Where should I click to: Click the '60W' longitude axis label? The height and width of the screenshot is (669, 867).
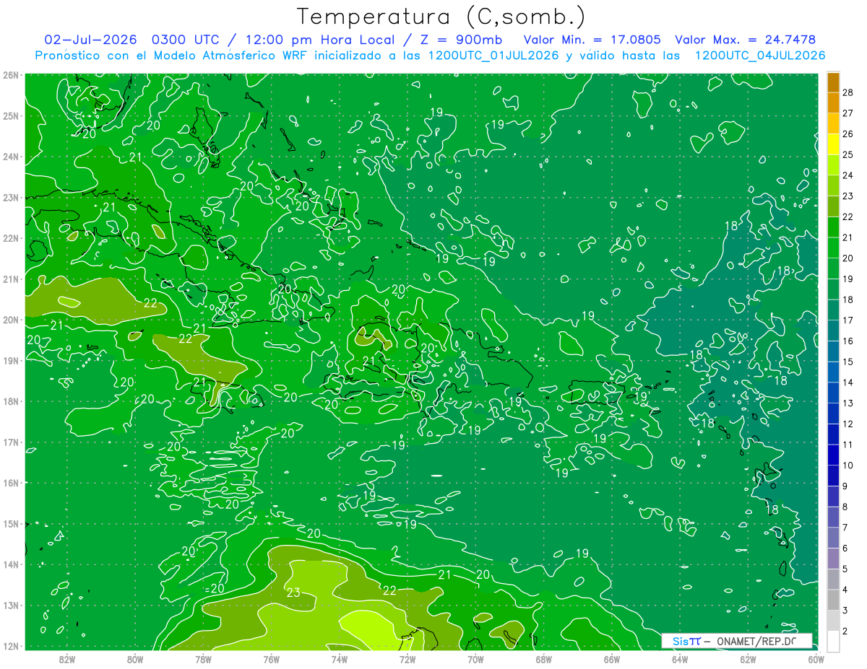point(816,659)
